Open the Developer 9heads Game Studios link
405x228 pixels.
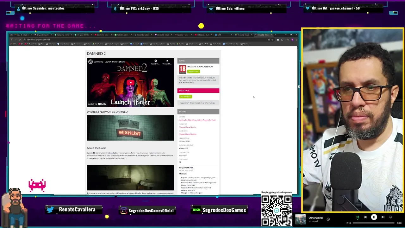pyautogui.click(x=188, y=134)
